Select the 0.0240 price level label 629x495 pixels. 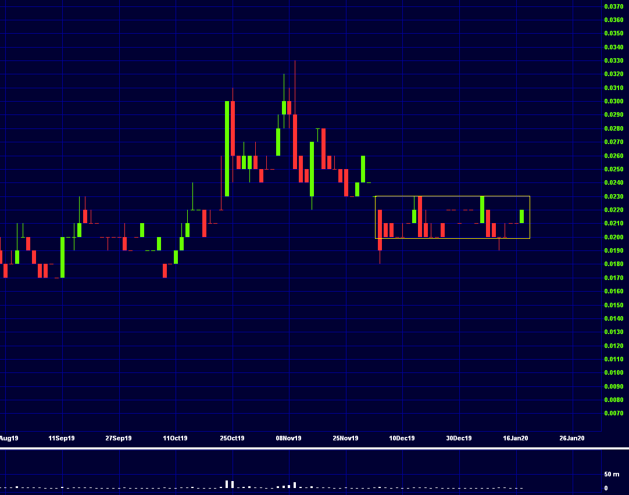point(614,183)
